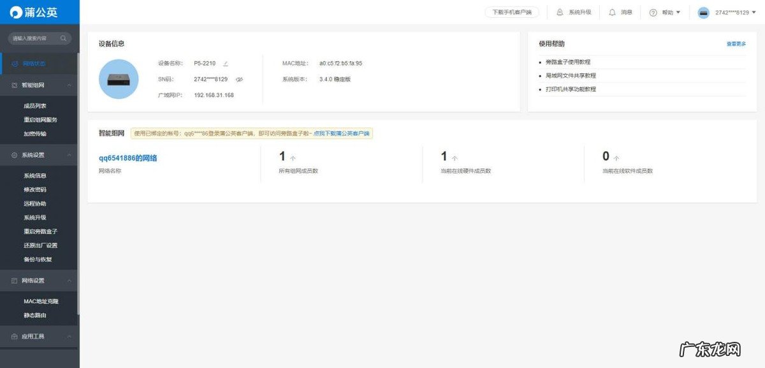Click the 智能组网 sidebar icon
This screenshot has height=368, width=765.
click(x=14, y=85)
